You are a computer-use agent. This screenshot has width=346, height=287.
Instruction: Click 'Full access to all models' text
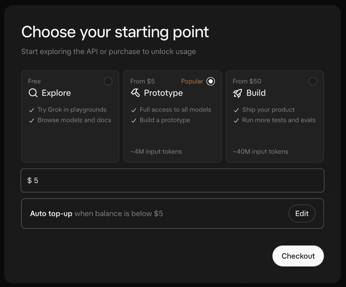coord(175,110)
